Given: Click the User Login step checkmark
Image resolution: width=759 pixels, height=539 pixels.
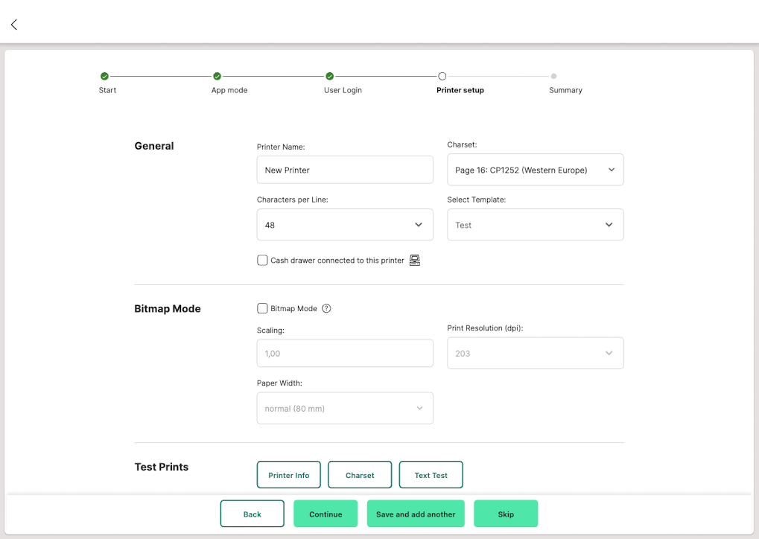Looking at the screenshot, I should pyautogui.click(x=329, y=76).
